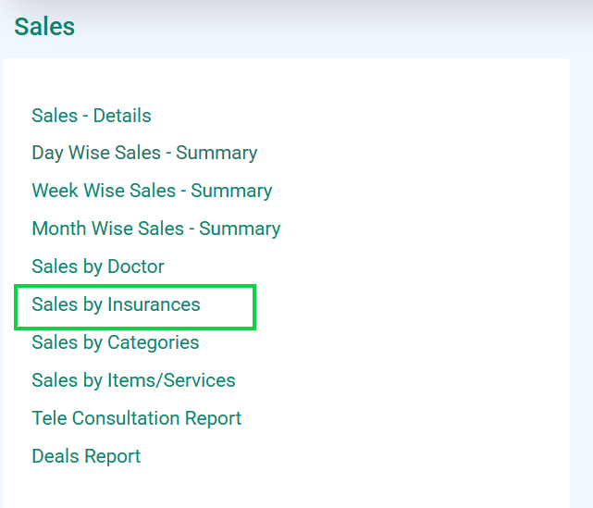Viewport: 593px width, 508px height.
Task: Open the Tele Consultation Report
Action: pos(137,418)
